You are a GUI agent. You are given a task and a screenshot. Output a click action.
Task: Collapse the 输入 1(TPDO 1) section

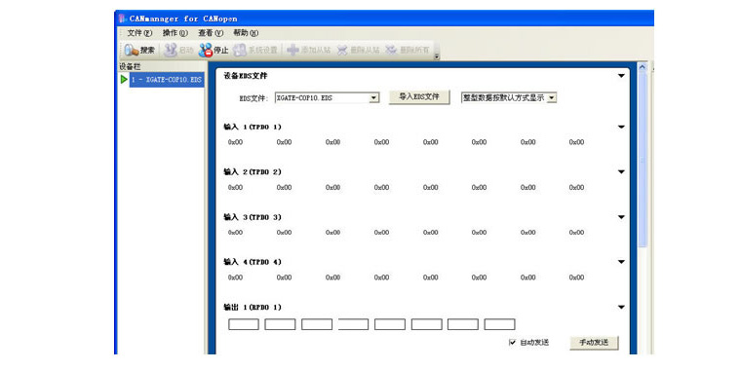point(621,127)
